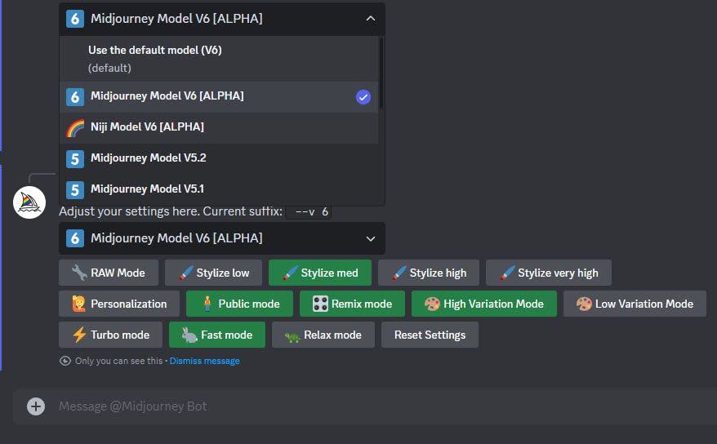Switch to Turbo mode
The width and height of the screenshot is (717, 444).
(111, 335)
